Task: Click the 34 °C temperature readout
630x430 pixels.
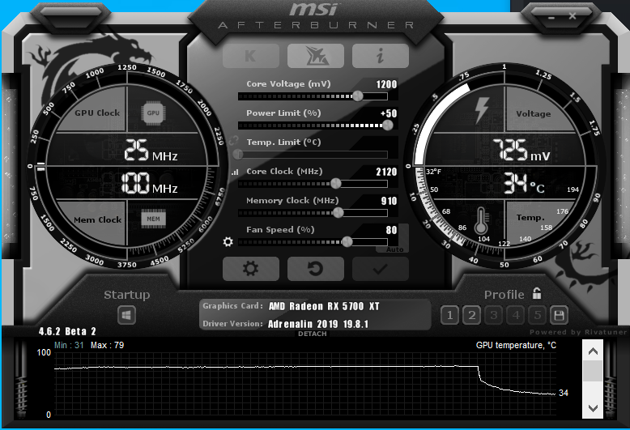Action: click(x=525, y=183)
